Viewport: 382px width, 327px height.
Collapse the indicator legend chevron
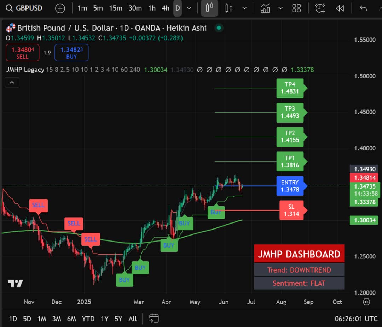(12, 83)
